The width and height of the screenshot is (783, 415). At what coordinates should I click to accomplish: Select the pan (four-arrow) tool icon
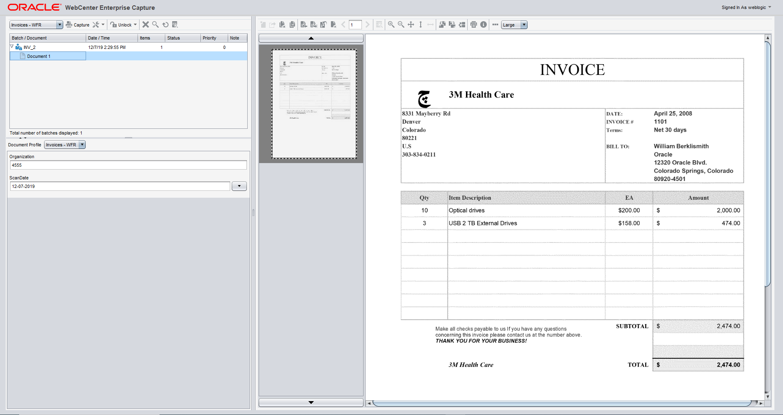411,24
